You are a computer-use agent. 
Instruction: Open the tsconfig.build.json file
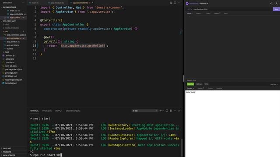coord(14,80)
